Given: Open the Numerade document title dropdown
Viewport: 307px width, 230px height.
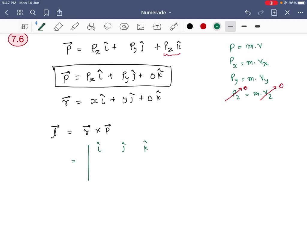Looking at the screenshot, I should pos(156,13).
